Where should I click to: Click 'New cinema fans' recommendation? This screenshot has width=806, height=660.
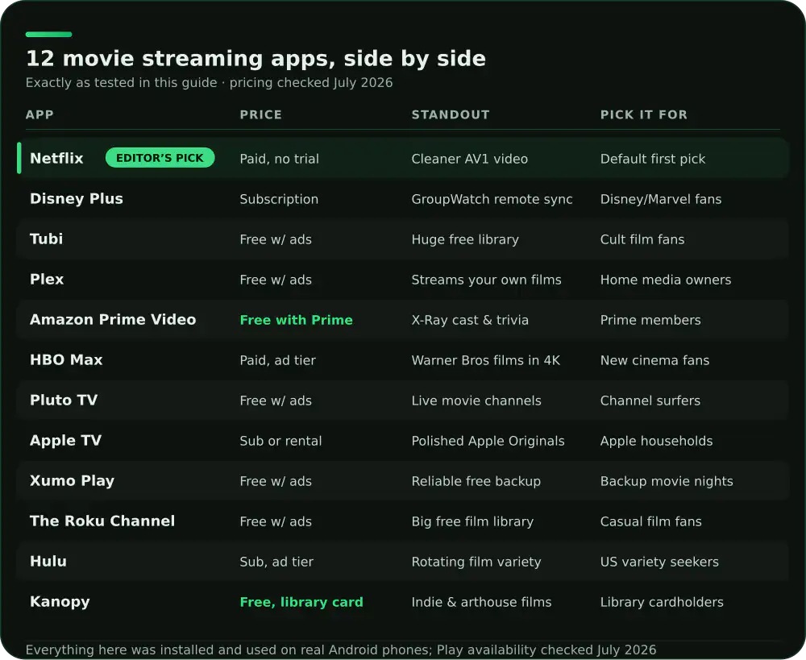654,360
